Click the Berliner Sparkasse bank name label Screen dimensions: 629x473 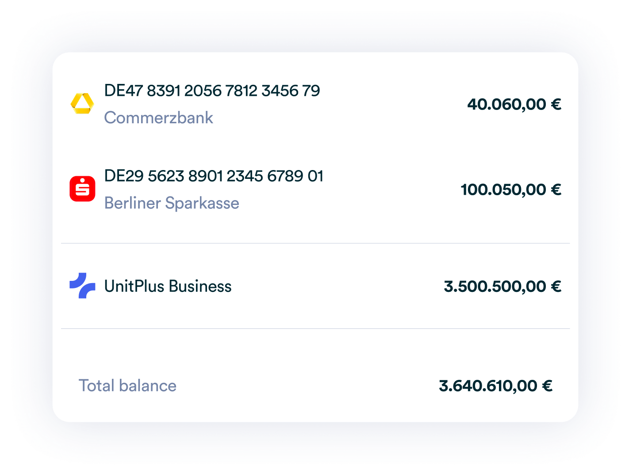(172, 203)
